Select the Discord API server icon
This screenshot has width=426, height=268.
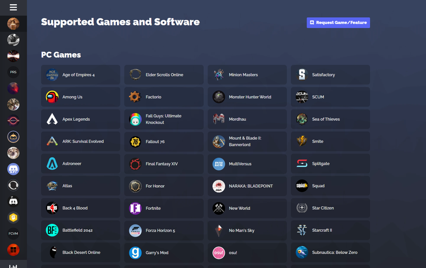coord(13,169)
